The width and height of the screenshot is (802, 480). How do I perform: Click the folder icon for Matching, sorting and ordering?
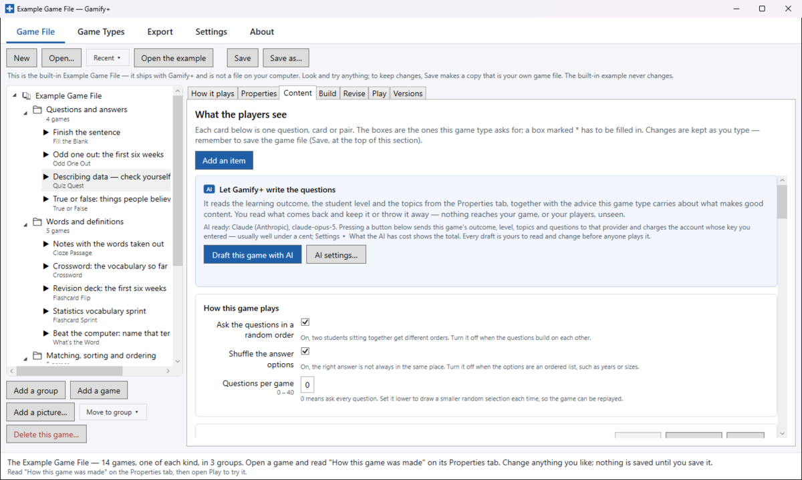pos(38,356)
